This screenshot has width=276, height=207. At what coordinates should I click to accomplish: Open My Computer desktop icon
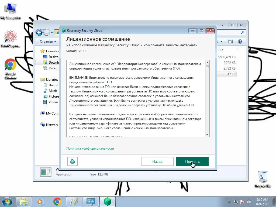(11, 11)
